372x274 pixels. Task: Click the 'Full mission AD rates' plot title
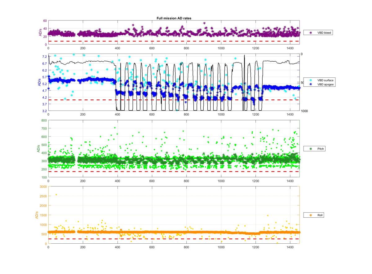click(x=174, y=18)
